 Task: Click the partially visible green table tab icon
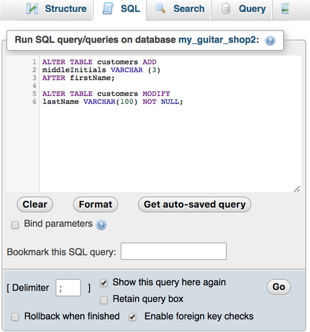coord(285,9)
